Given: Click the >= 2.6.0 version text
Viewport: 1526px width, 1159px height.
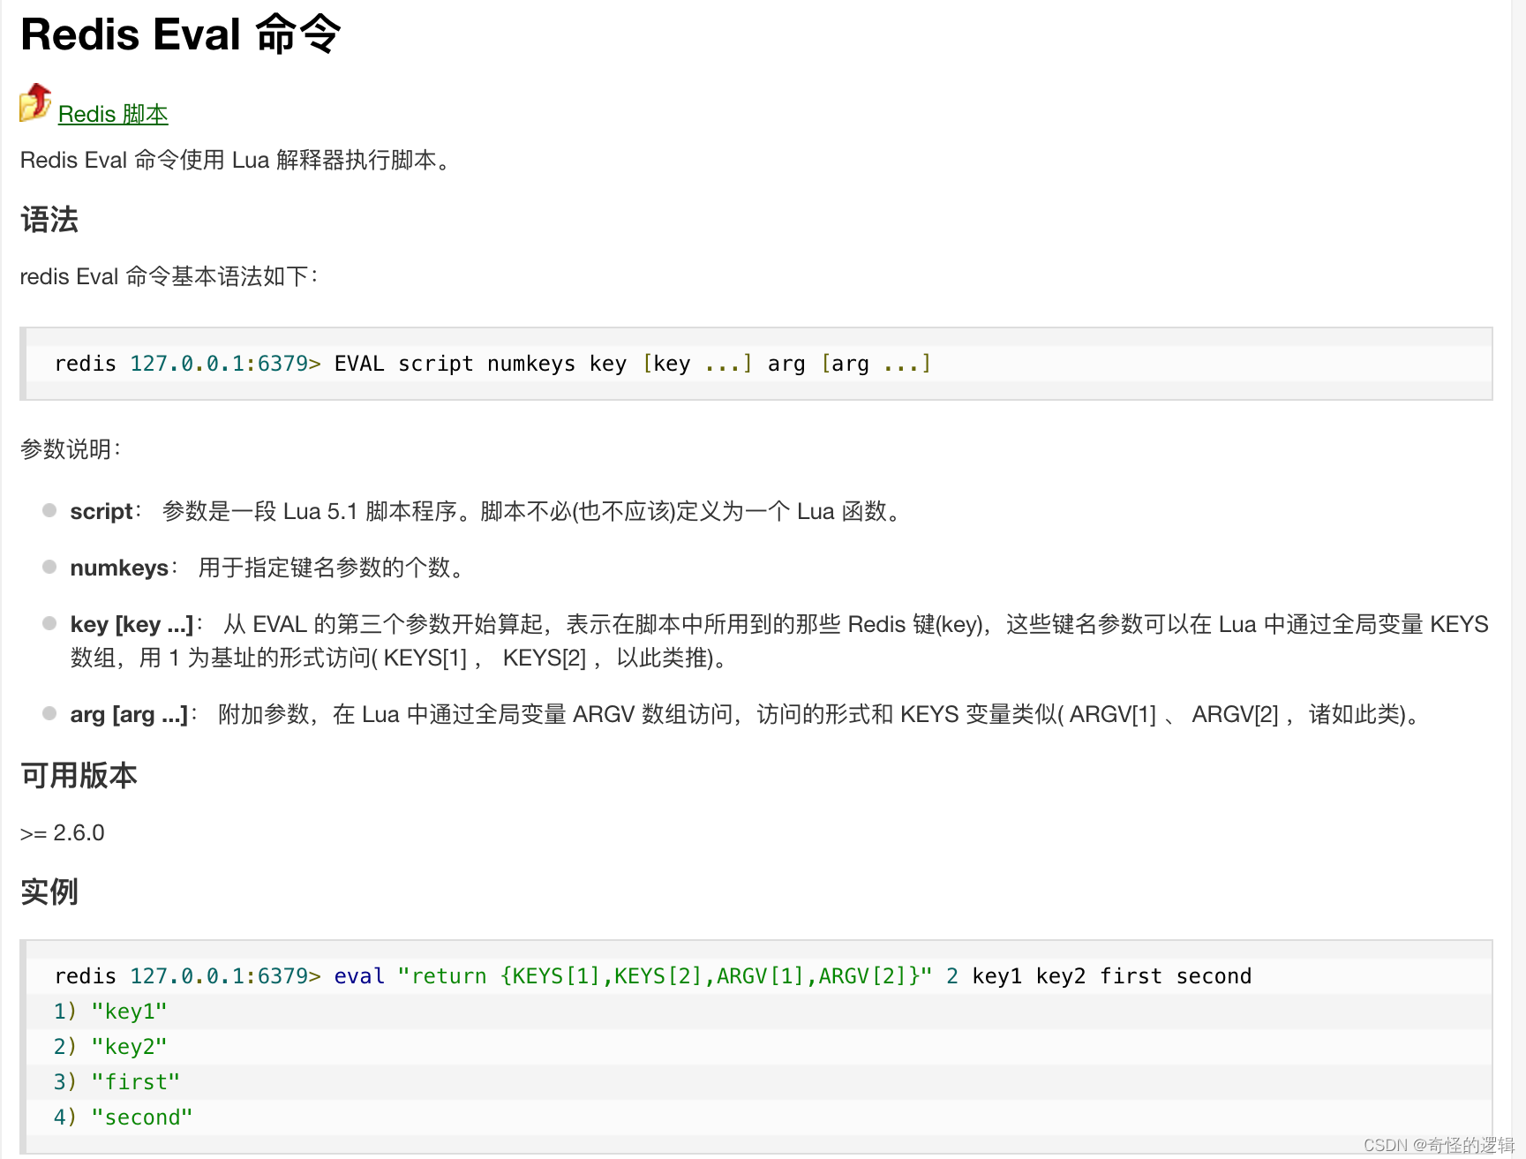Looking at the screenshot, I should [x=62, y=832].
